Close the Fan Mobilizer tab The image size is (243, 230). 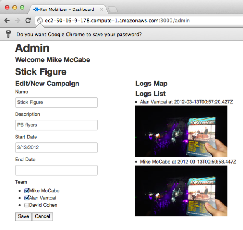[x=101, y=9]
